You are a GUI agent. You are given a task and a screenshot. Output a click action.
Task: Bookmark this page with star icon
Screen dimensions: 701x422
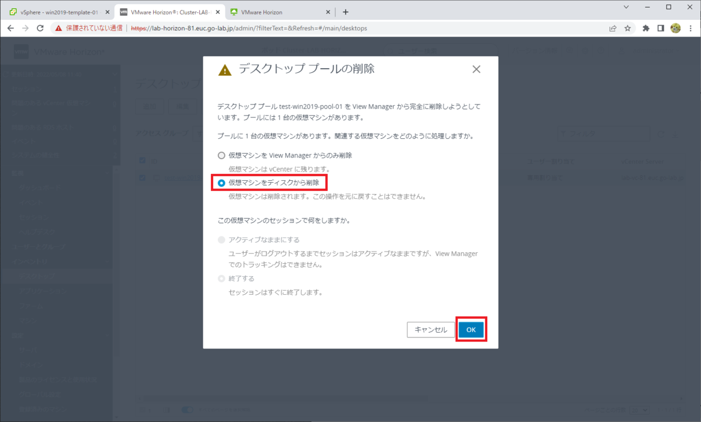(627, 28)
